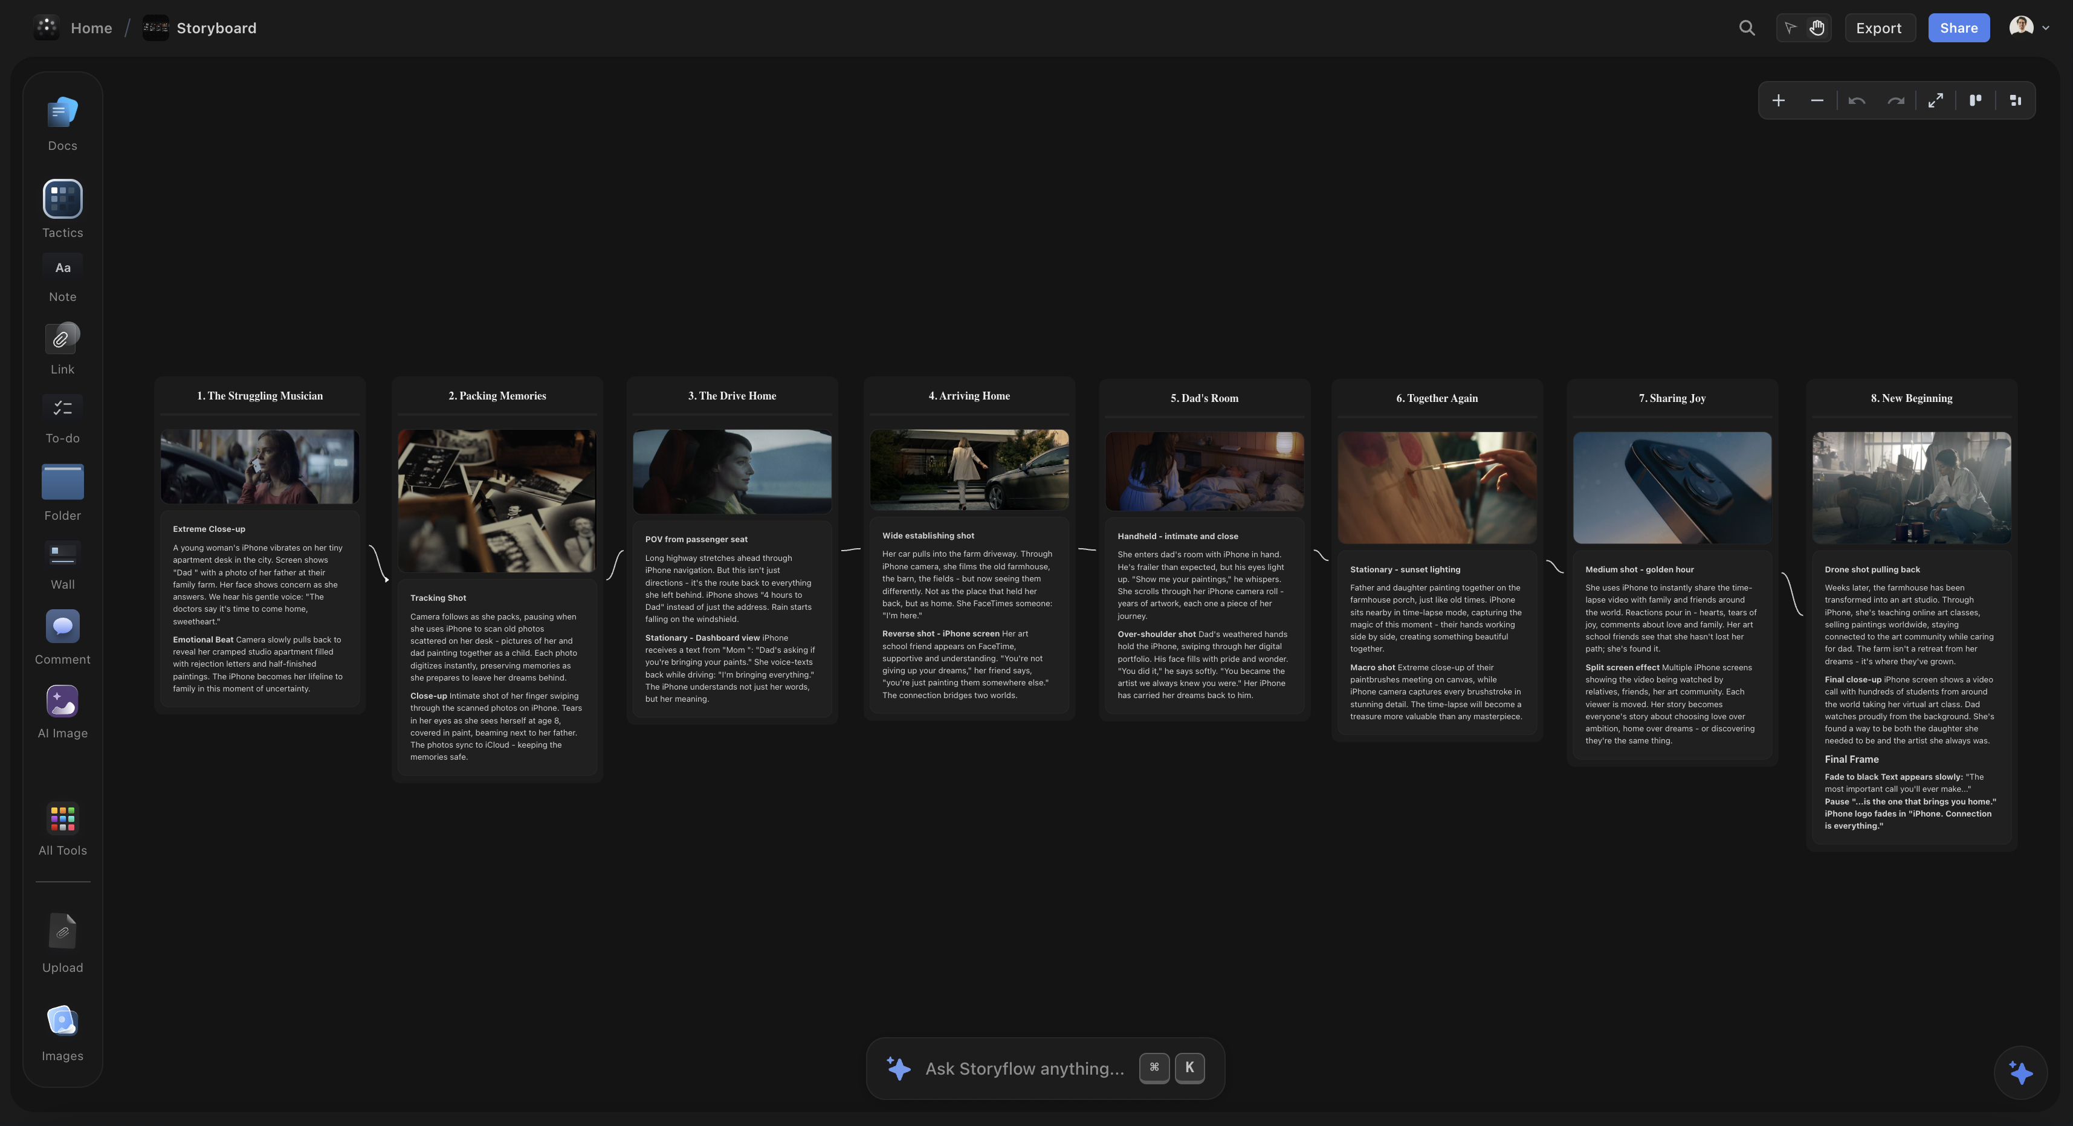This screenshot has height=1126, width=2073.
Task: Switch to the Hand pan tool
Action: tap(1816, 27)
